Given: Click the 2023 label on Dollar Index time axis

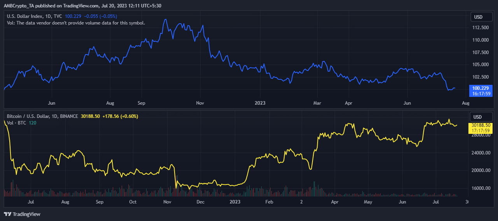Looking at the screenshot, I should [x=260, y=103].
